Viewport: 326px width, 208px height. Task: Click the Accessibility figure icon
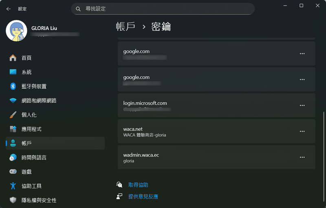(x=13, y=186)
